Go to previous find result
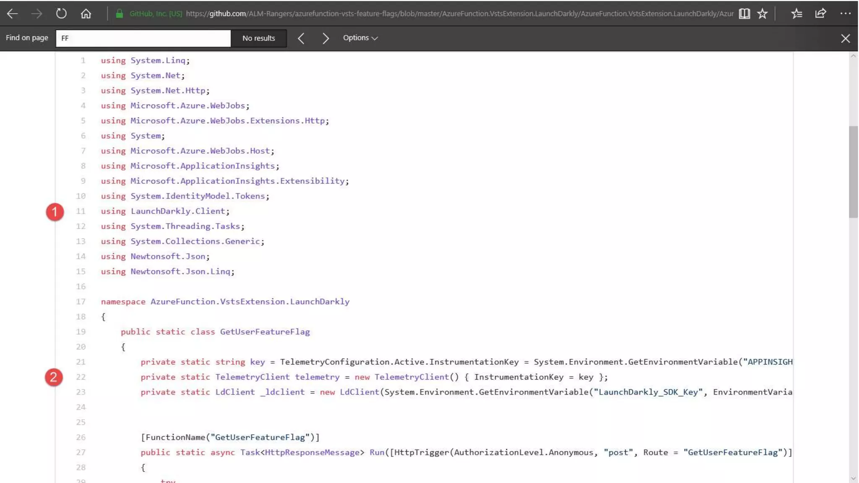This screenshot has width=859, height=483. tap(301, 38)
